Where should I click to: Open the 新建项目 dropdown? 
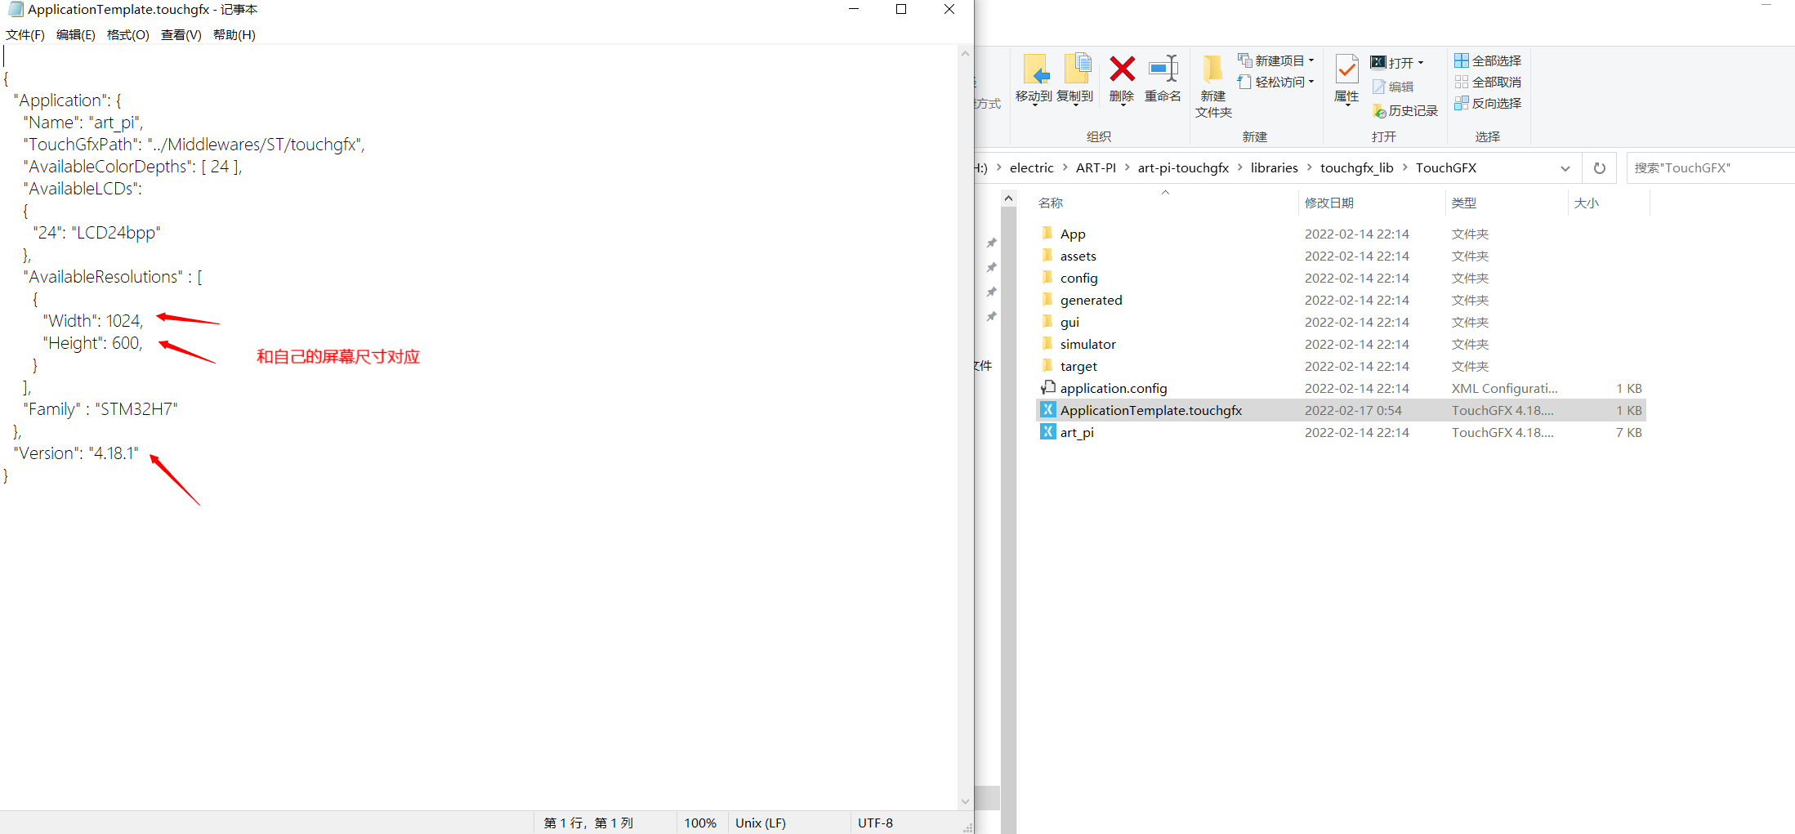pos(1275,60)
